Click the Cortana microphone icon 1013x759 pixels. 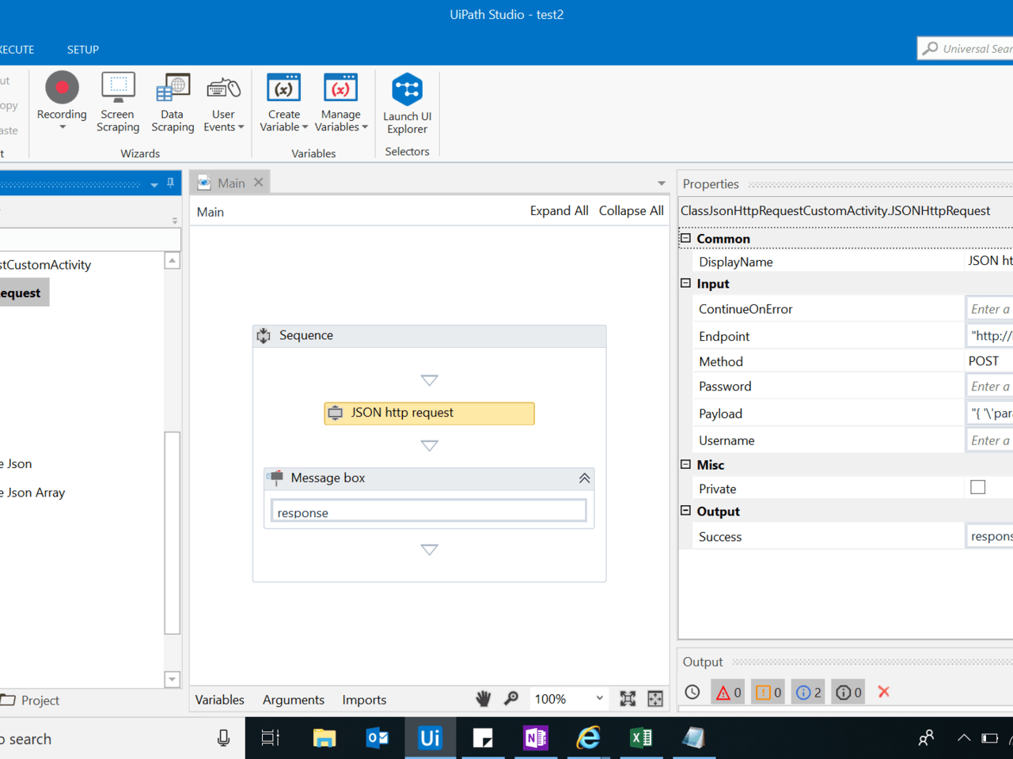(224, 738)
